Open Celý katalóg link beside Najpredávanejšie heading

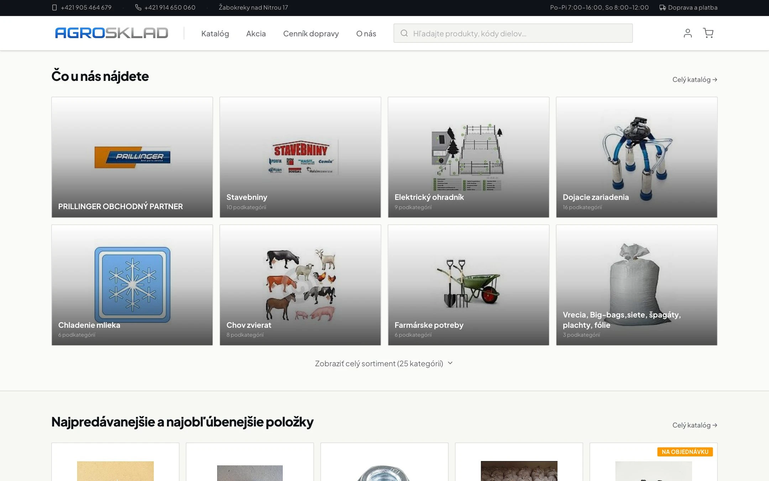click(x=695, y=425)
